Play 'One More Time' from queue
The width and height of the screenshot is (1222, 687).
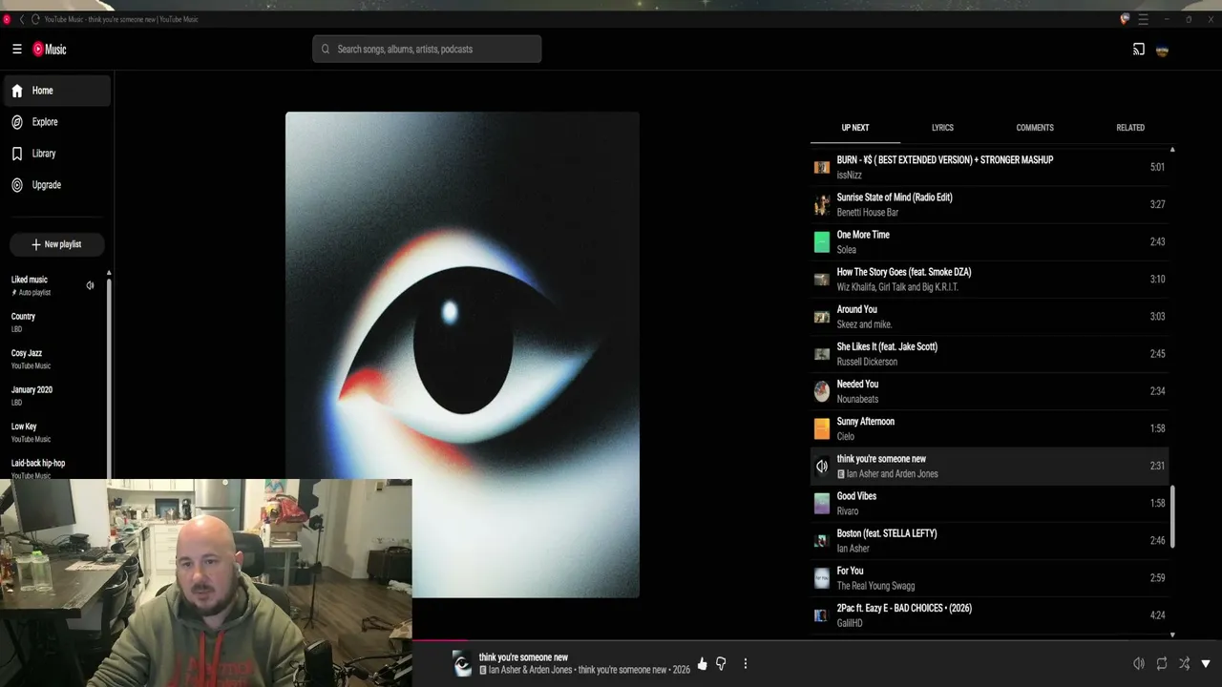(989, 241)
